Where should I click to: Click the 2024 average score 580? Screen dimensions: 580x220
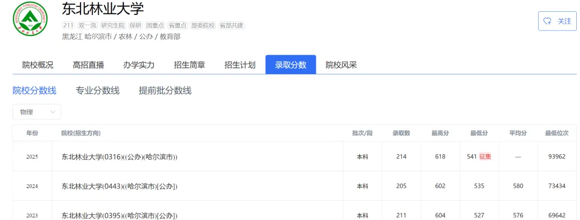[518, 186]
